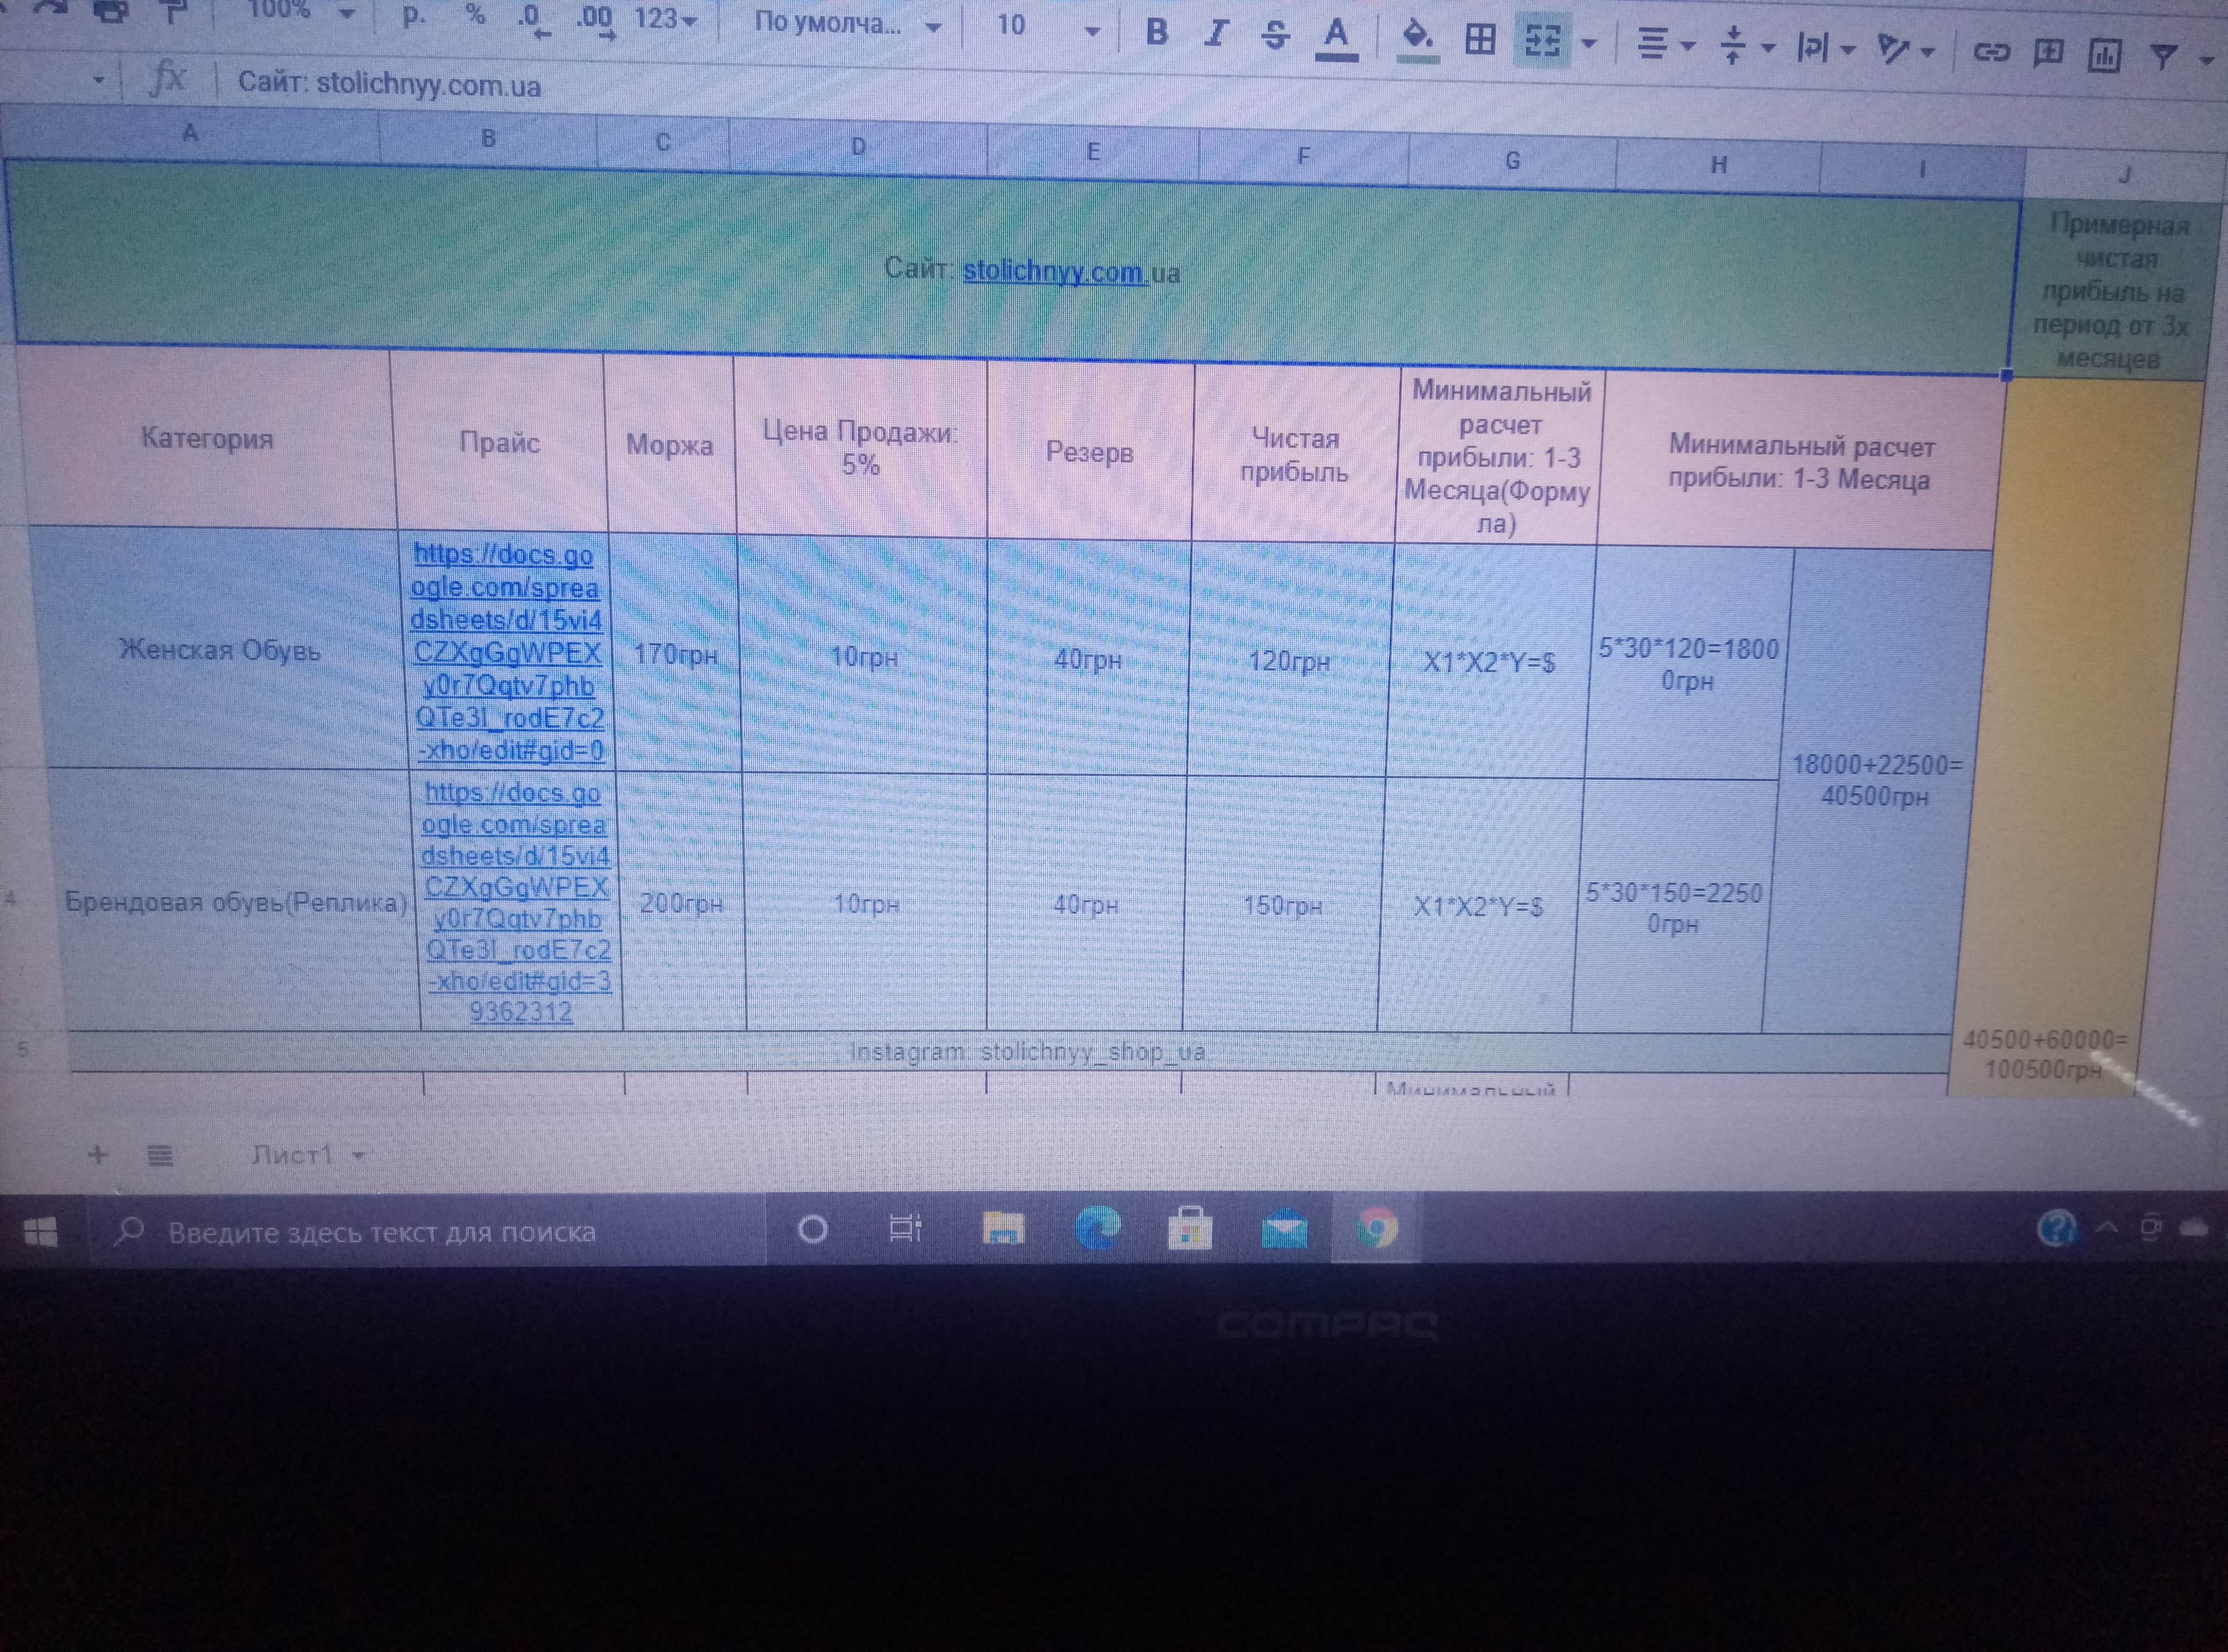Open File Explorer from taskbar
Viewport: 2228px width, 1652px height.
1003,1228
